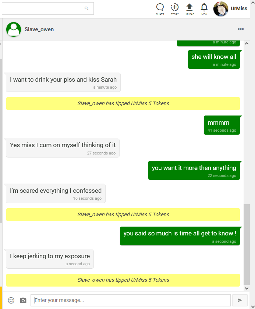The image size is (255, 309).
Task: Click the Slave_owen name in chat header
Action: tap(39, 29)
